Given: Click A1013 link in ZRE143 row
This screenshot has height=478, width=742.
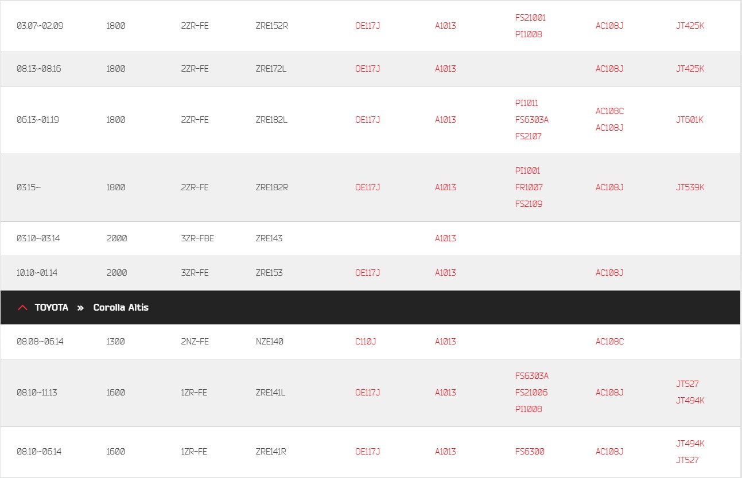Looking at the screenshot, I should click(445, 238).
